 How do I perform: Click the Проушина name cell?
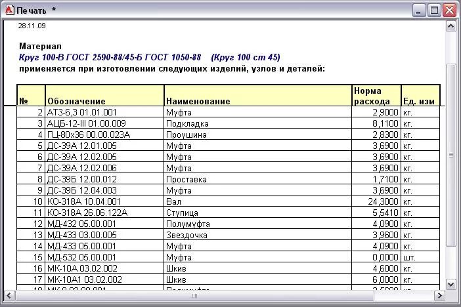(x=258, y=134)
